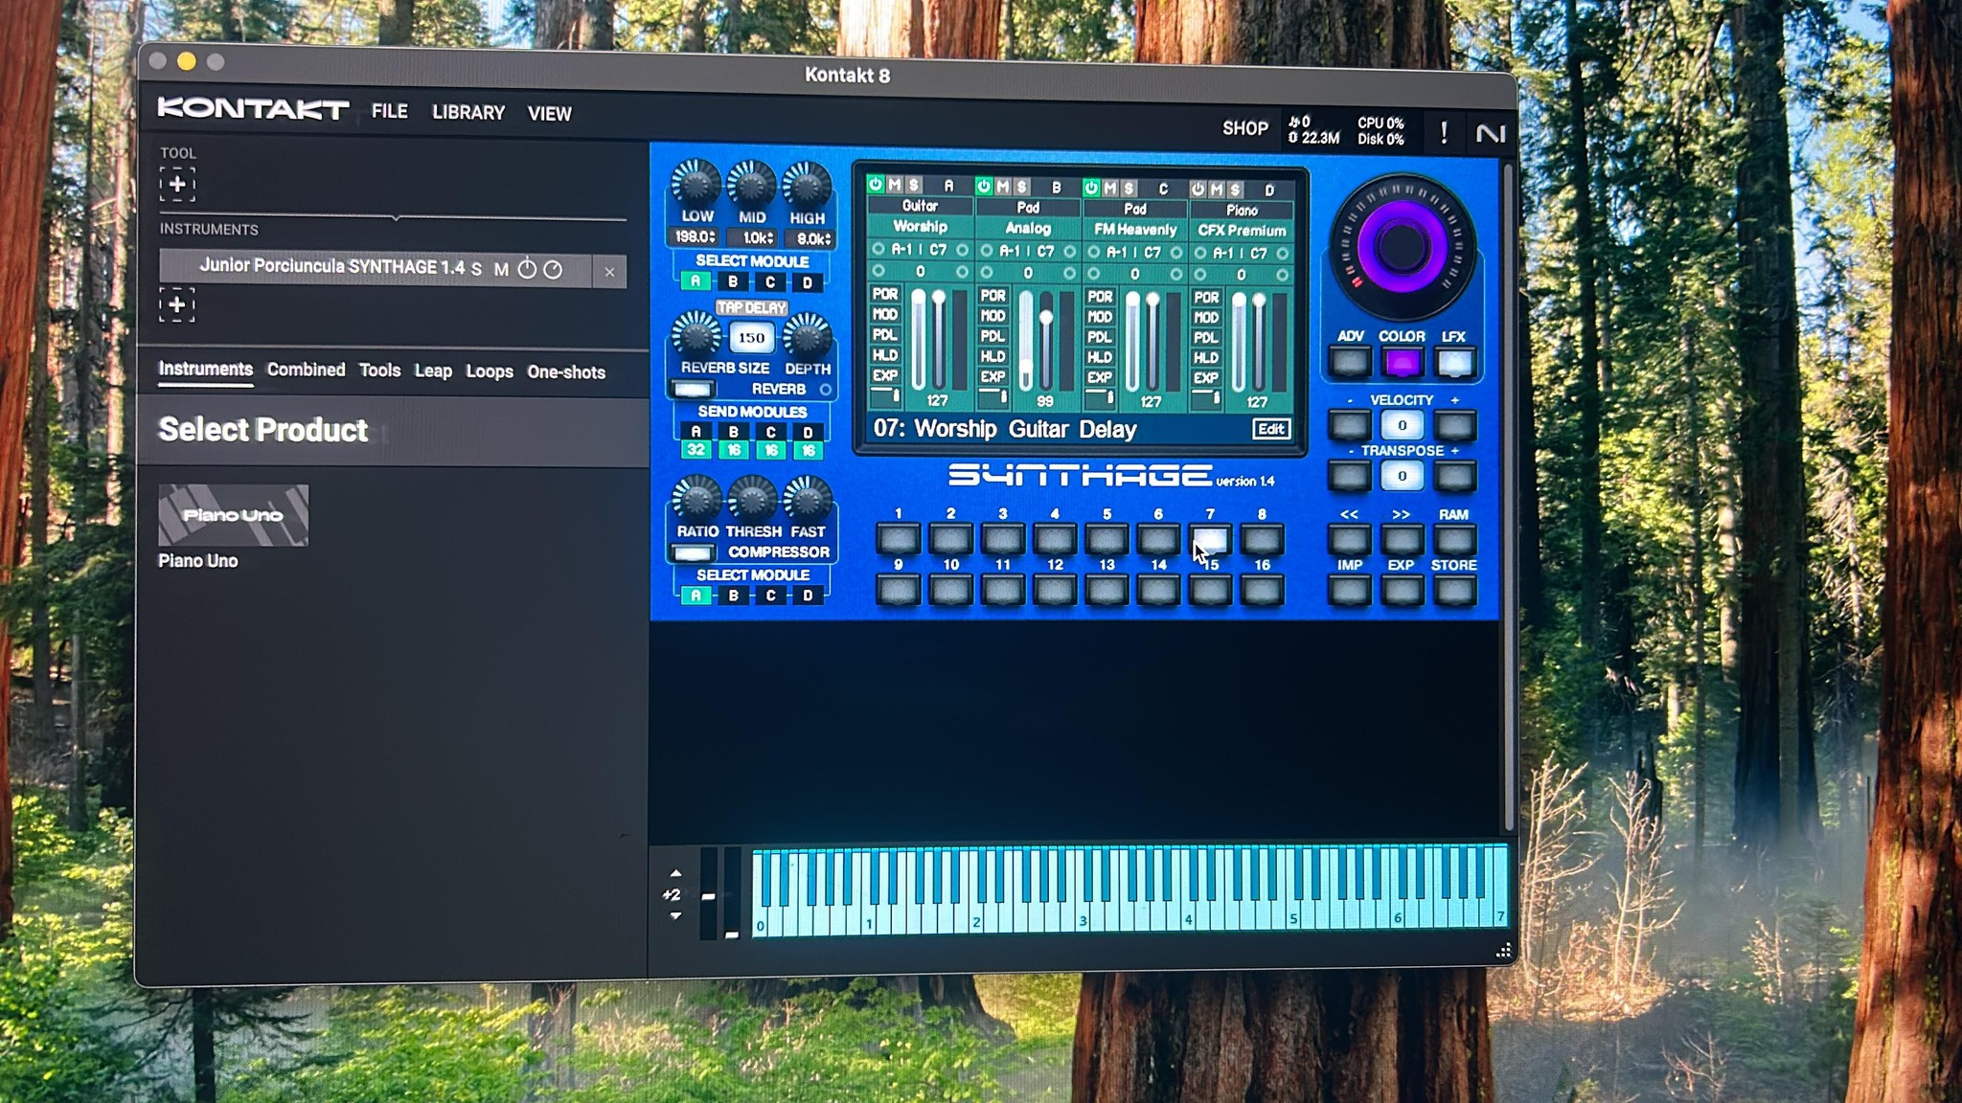The width and height of the screenshot is (1962, 1103).
Task: Click the add tool plus icon
Action: (177, 184)
